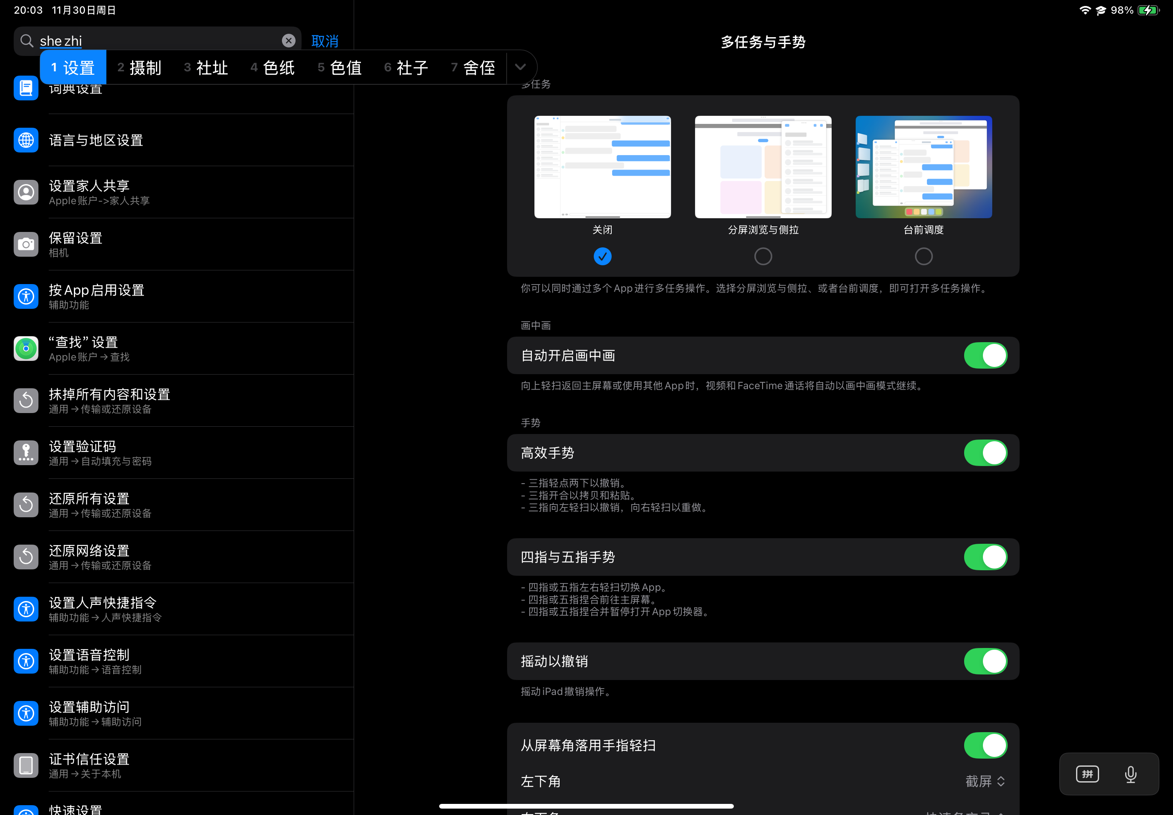Expand more pinyin candidates with chevron

(x=520, y=67)
